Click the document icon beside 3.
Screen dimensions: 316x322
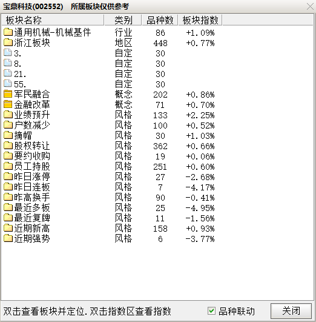[x=8, y=53]
